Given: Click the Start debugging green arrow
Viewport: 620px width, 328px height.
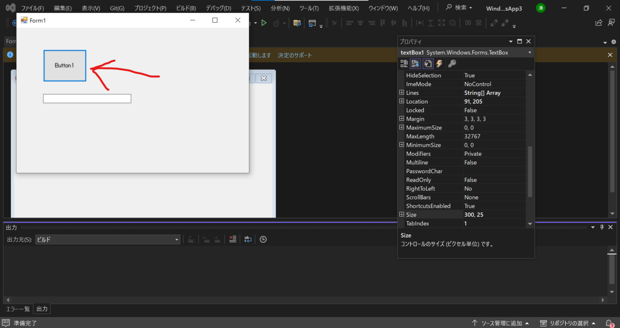Looking at the screenshot, I should 263,23.
